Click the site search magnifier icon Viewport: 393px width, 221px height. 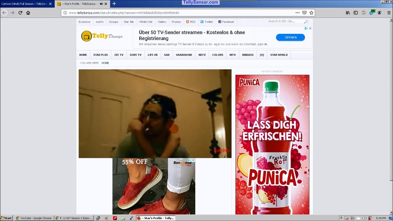(x=306, y=21)
